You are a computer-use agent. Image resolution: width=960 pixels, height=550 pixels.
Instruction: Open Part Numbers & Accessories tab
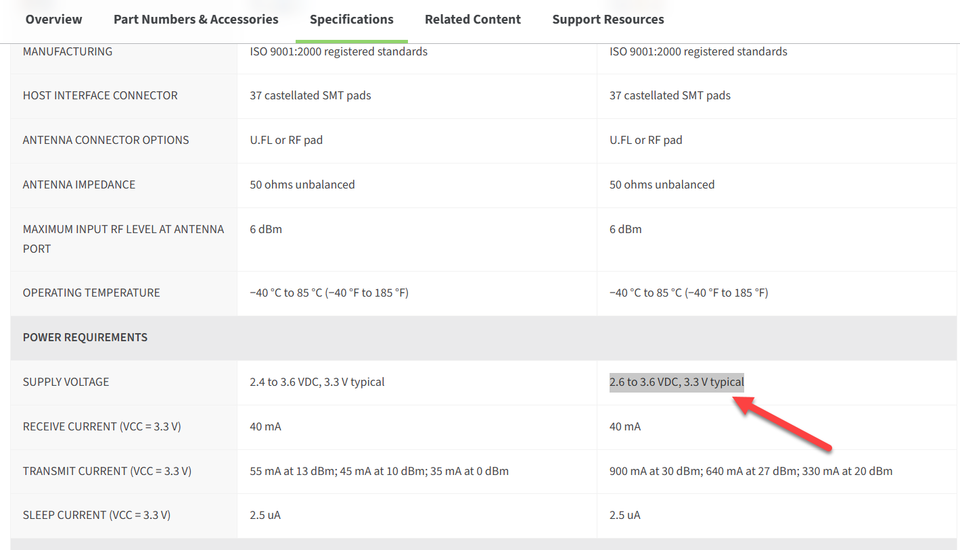(x=196, y=20)
